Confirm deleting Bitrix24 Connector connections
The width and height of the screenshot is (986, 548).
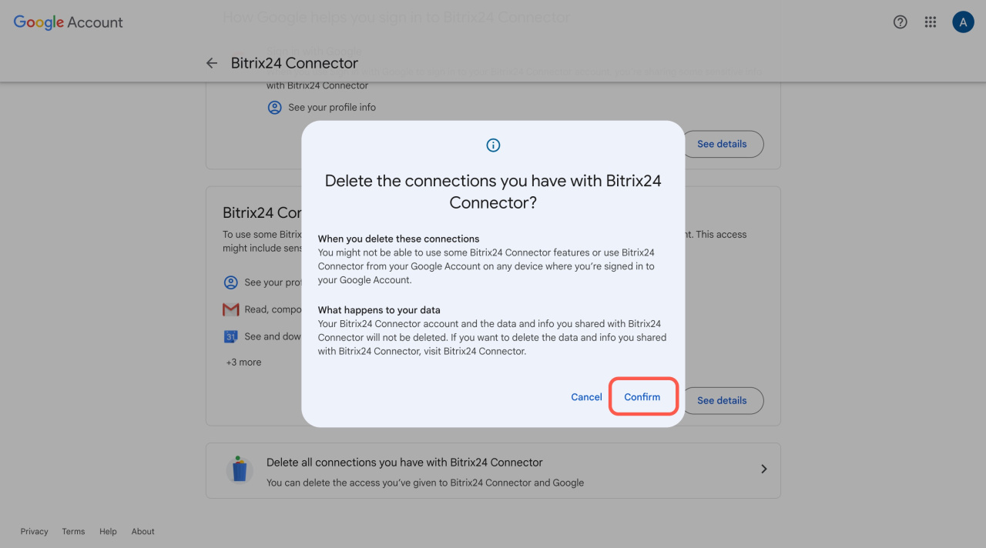click(x=642, y=397)
